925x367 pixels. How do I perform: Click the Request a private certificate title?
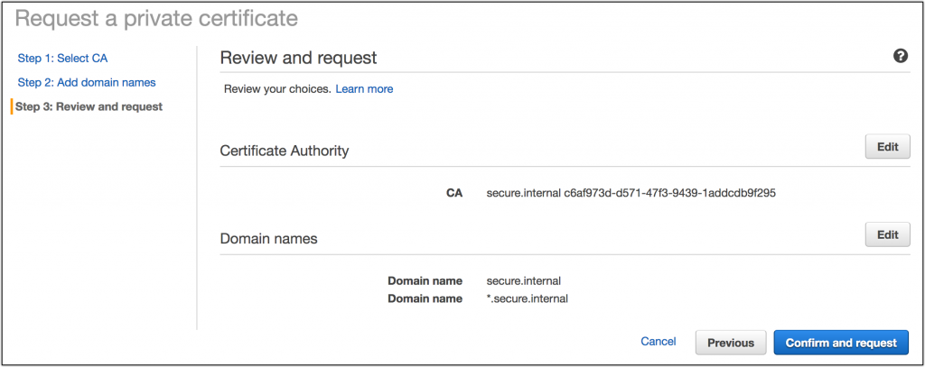pyautogui.click(x=157, y=17)
